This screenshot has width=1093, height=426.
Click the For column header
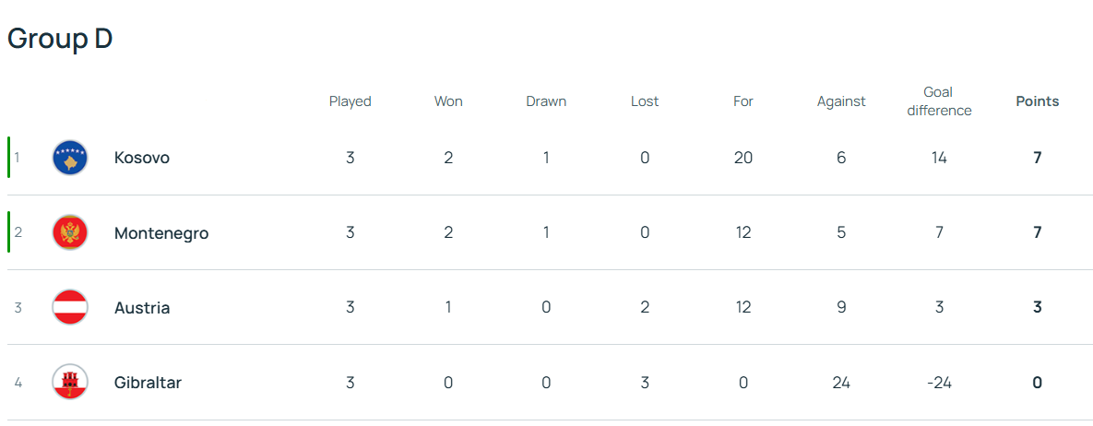click(743, 101)
